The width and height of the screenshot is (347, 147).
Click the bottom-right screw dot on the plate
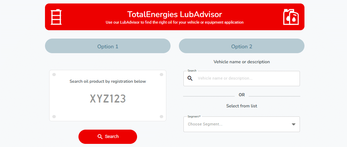[x=161, y=116]
